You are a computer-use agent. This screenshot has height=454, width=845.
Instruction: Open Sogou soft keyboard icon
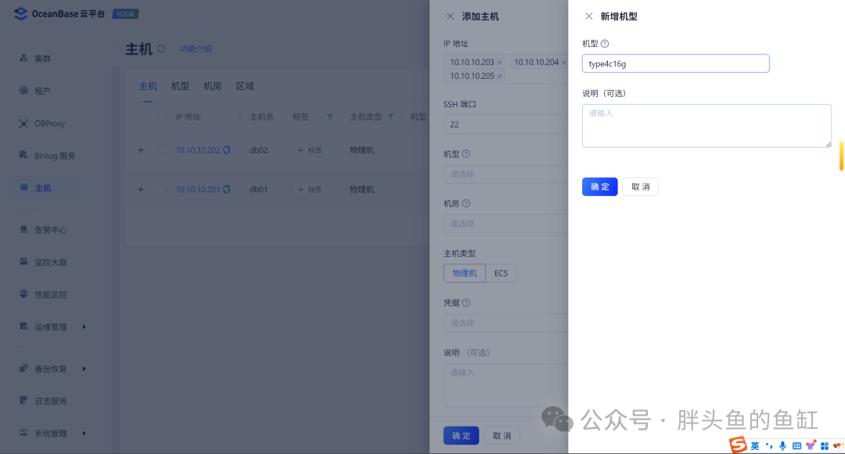point(796,446)
